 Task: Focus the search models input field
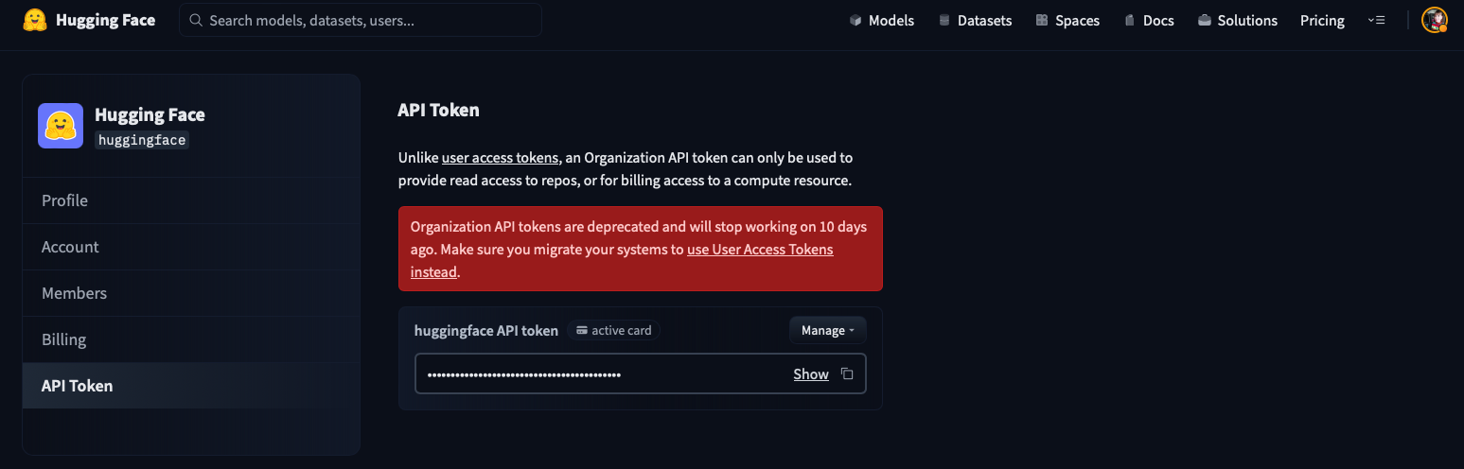pyautogui.click(x=369, y=20)
